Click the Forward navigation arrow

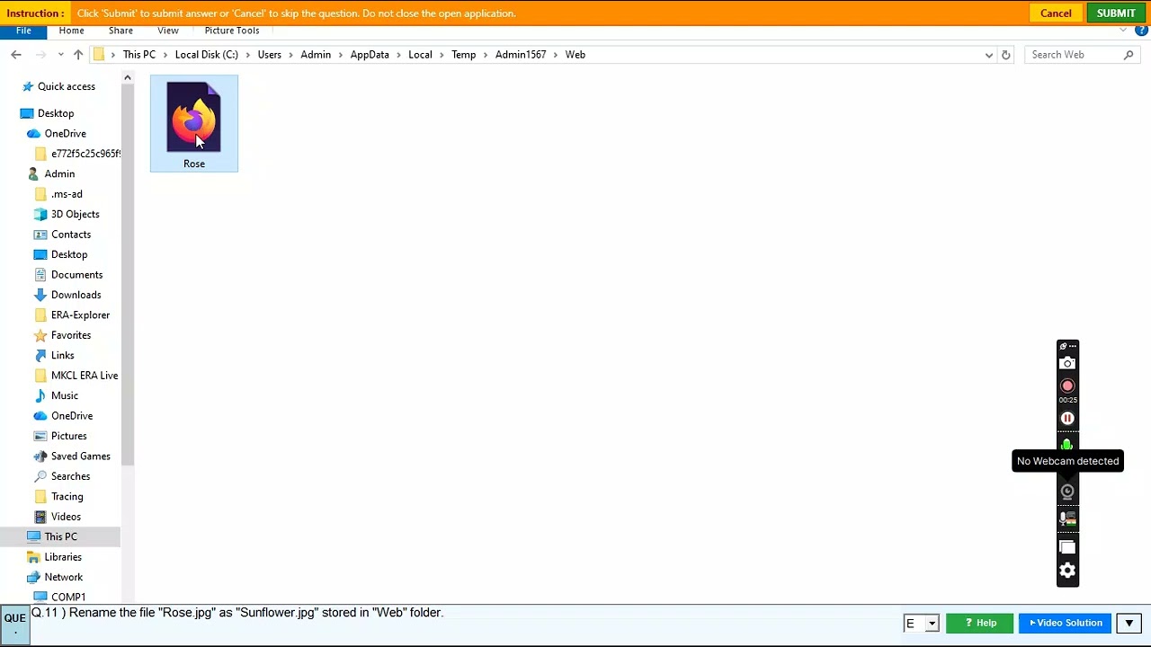tap(40, 55)
